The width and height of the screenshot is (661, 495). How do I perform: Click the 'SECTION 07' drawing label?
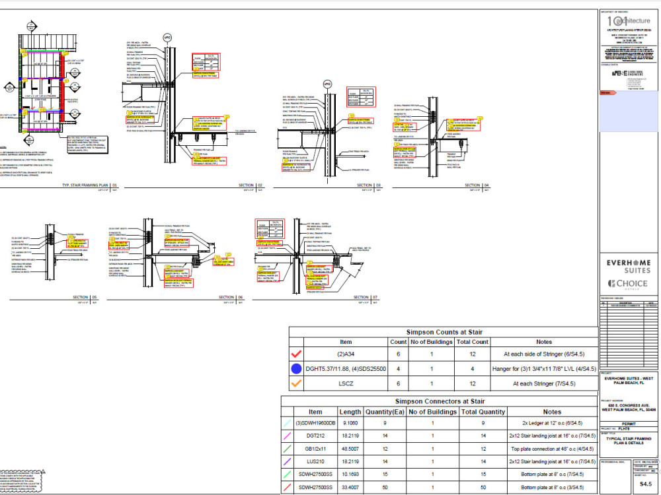[x=366, y=297]
